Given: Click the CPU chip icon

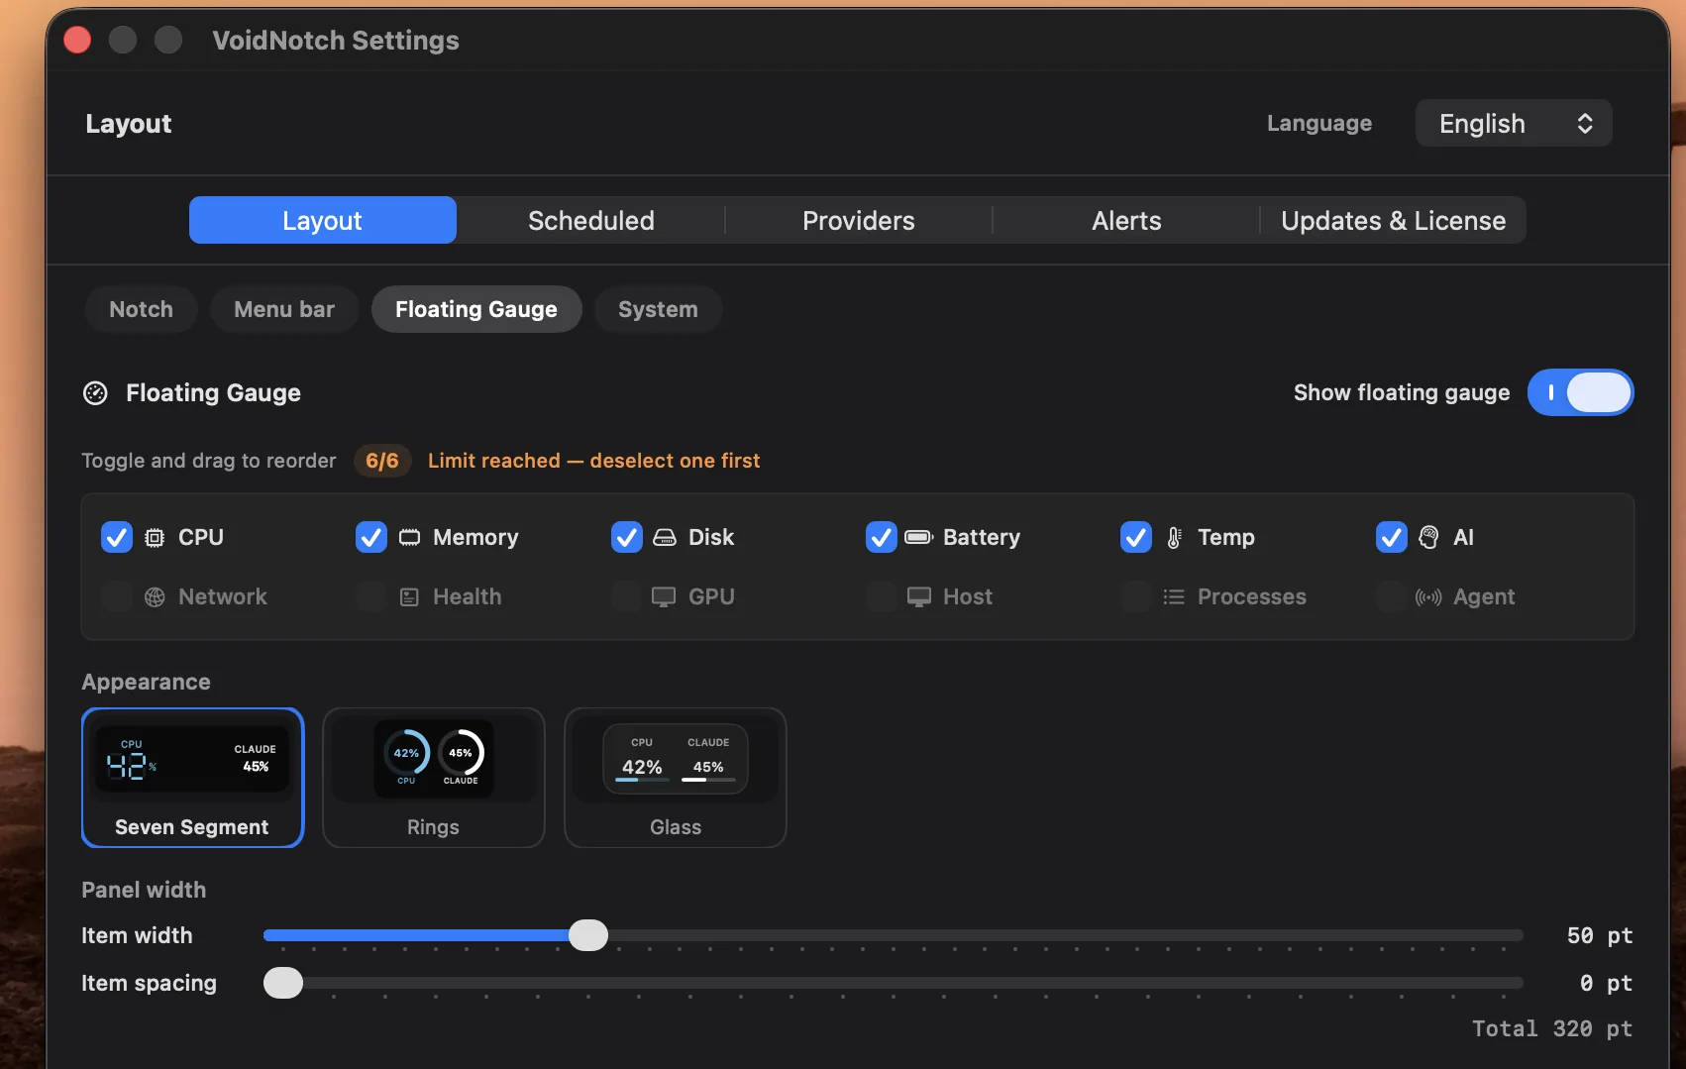Looking at the screenshot, I should pos(155,537).
